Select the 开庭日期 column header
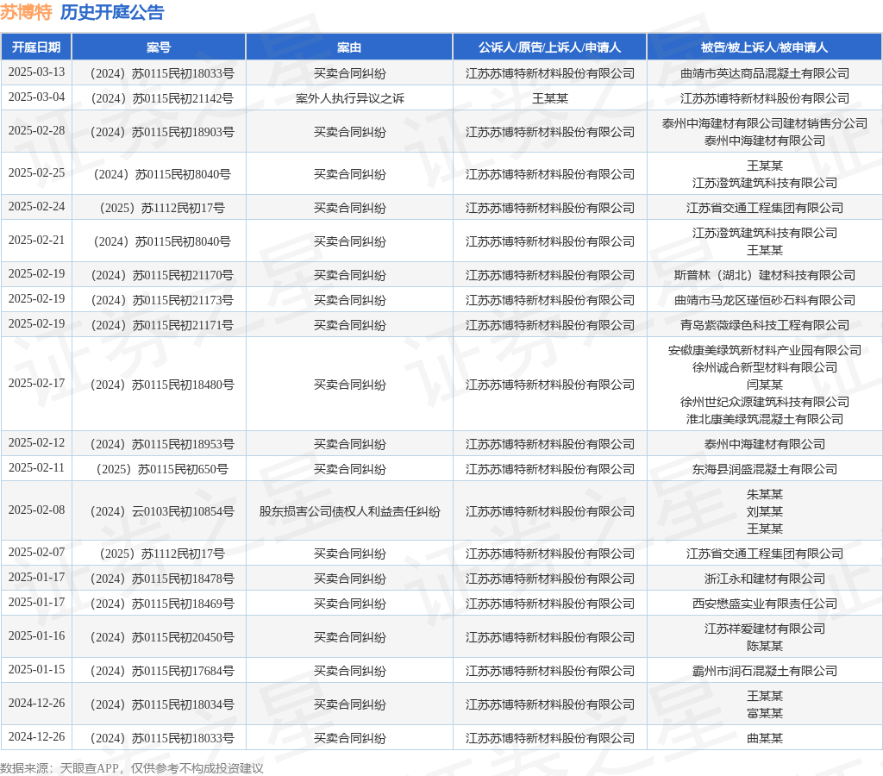The width and height of the screenshot is (883, 776). (36, 47)
